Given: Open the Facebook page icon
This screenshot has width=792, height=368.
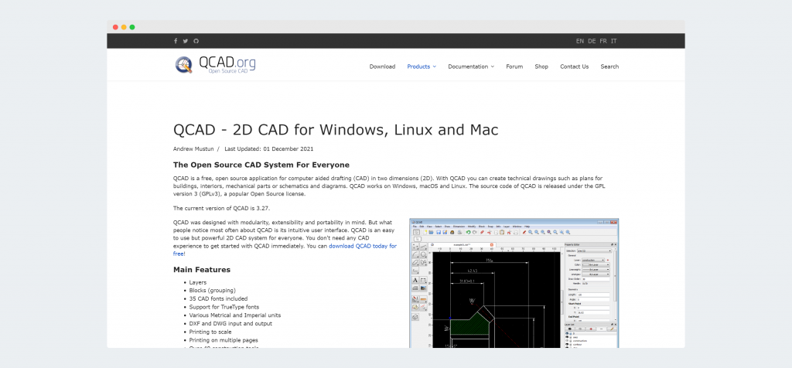Looking at the screenshot, I should [x=176, y=41].
